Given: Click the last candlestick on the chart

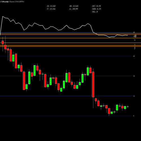Looking at the screenshot, I should (x=128, y=107).
